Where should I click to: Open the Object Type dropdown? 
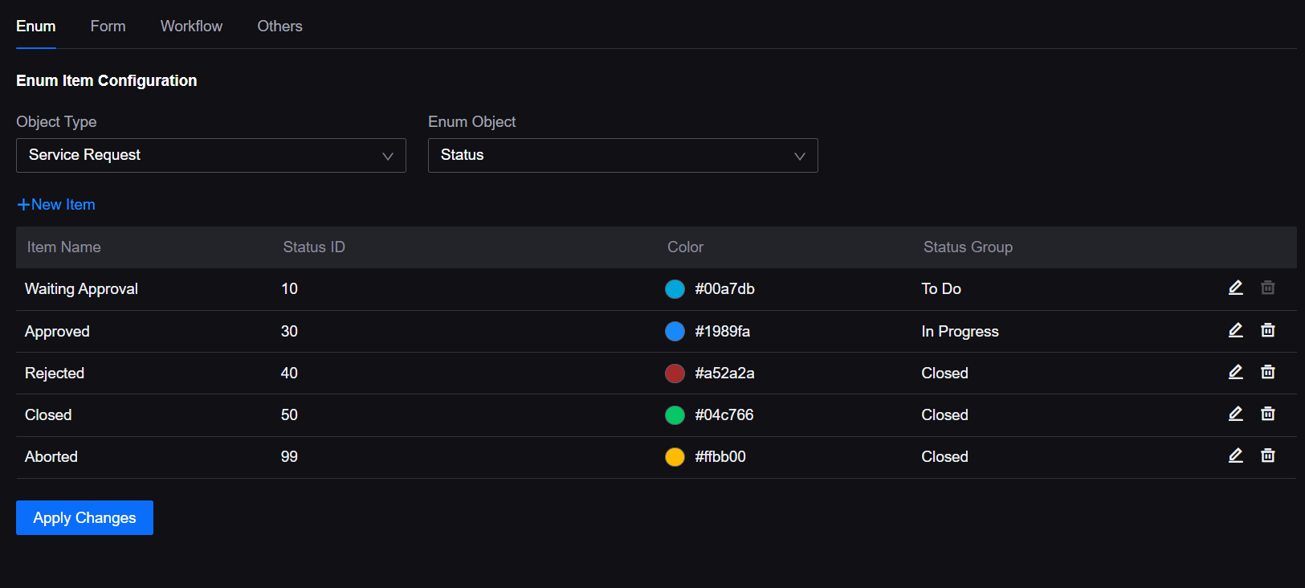point(210,155)
